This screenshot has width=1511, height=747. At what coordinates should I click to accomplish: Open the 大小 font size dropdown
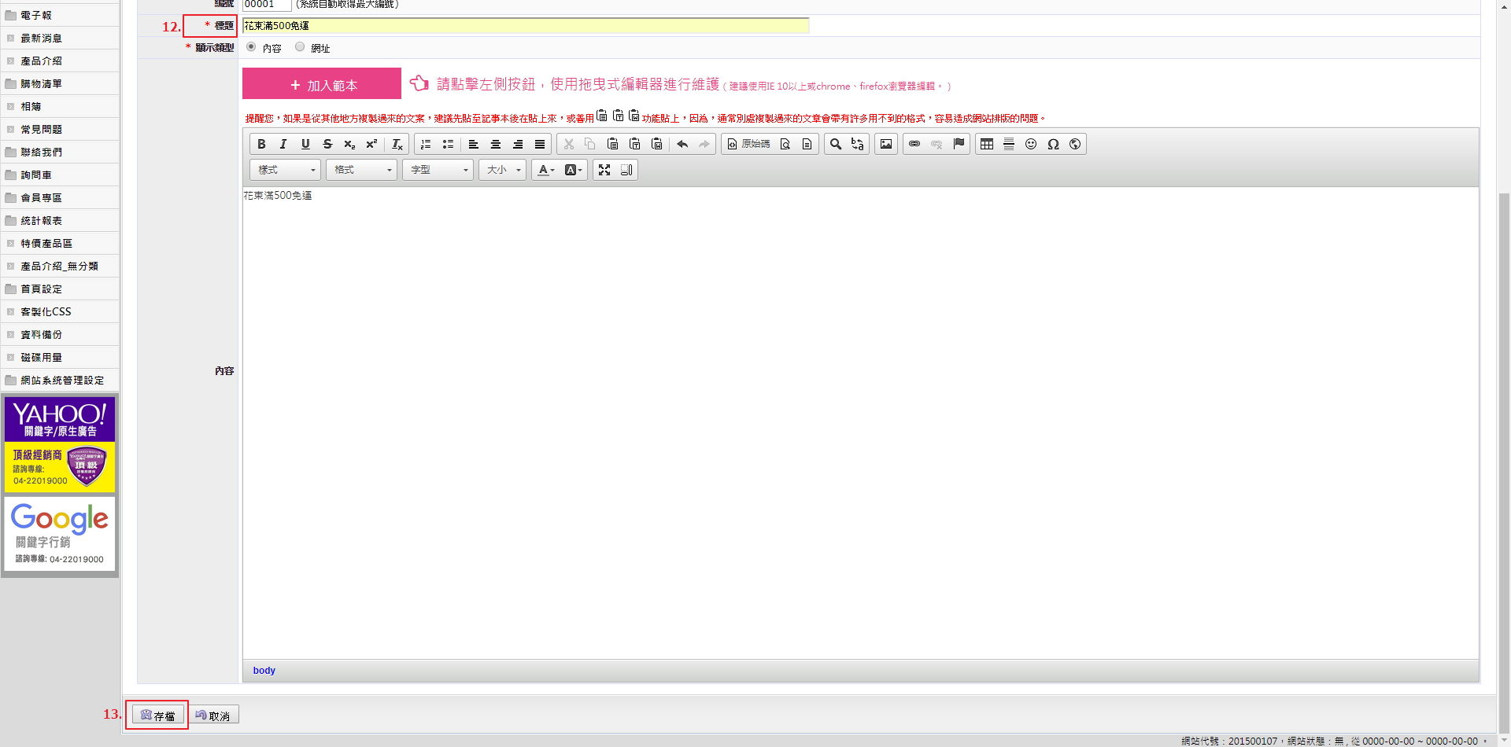[502, 170]
